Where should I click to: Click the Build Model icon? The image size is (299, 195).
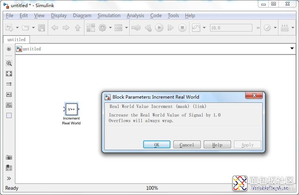click(285, 28)
